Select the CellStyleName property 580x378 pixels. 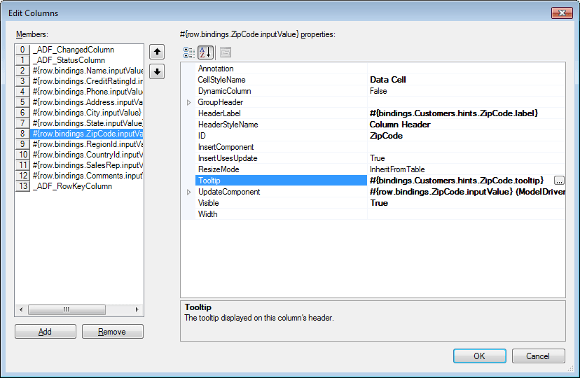(281, 80)
